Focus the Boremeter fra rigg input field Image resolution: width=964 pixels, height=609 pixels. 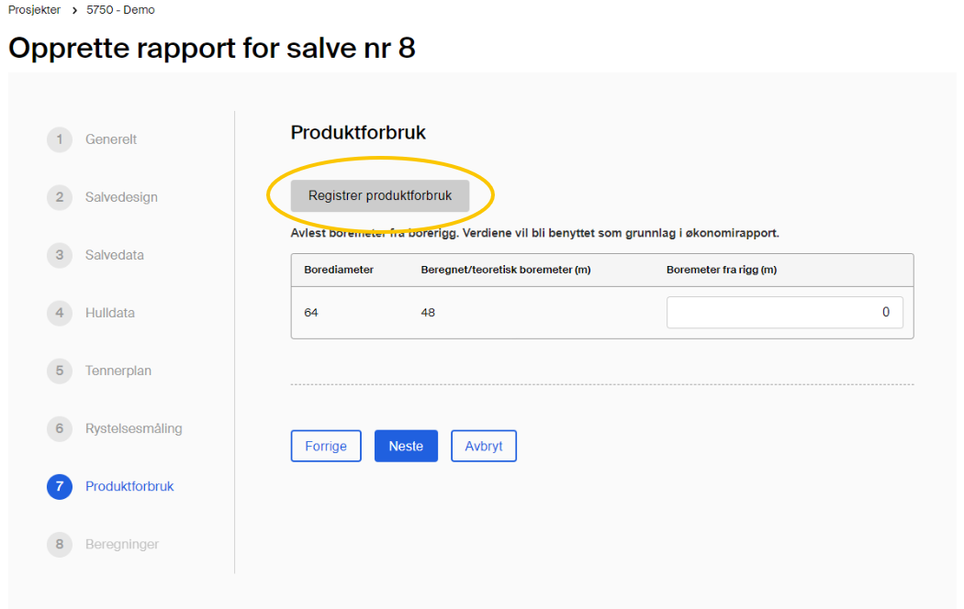[x=784, y=312]
